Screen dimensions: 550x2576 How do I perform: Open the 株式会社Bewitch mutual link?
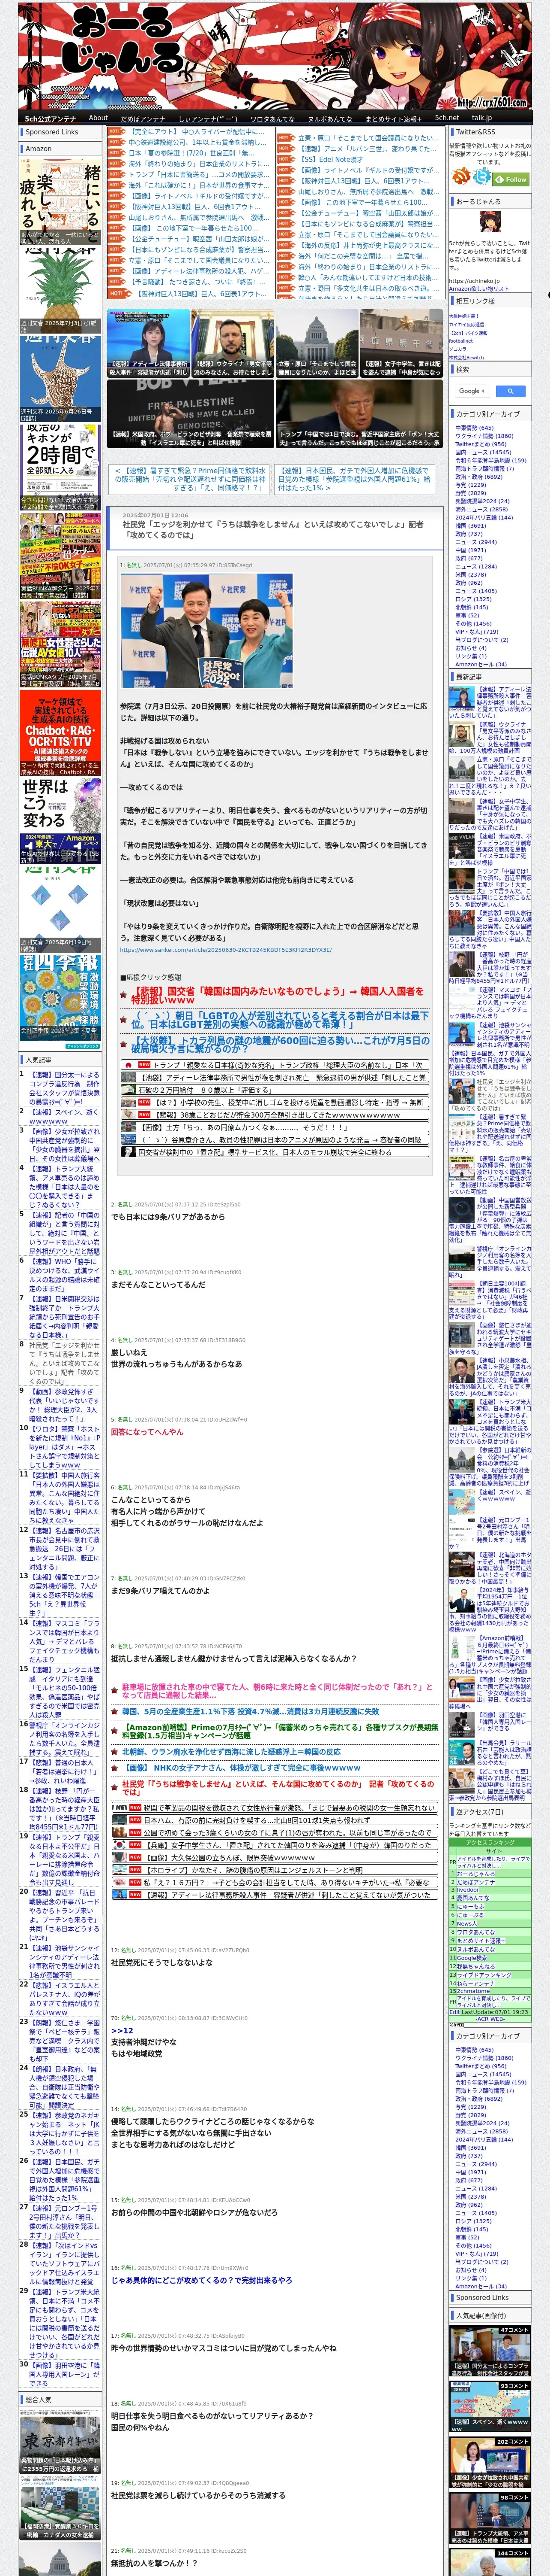pyautogui.click(x=466, y=357)
